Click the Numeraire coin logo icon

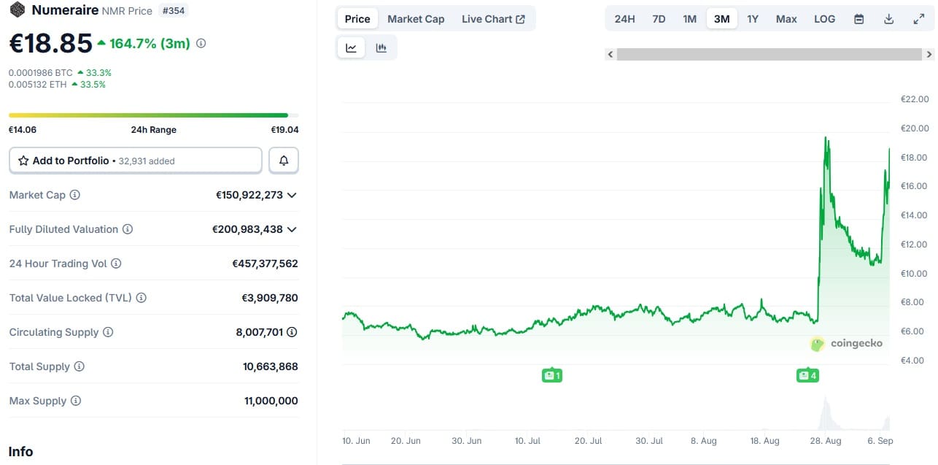(x=17, y=10)
